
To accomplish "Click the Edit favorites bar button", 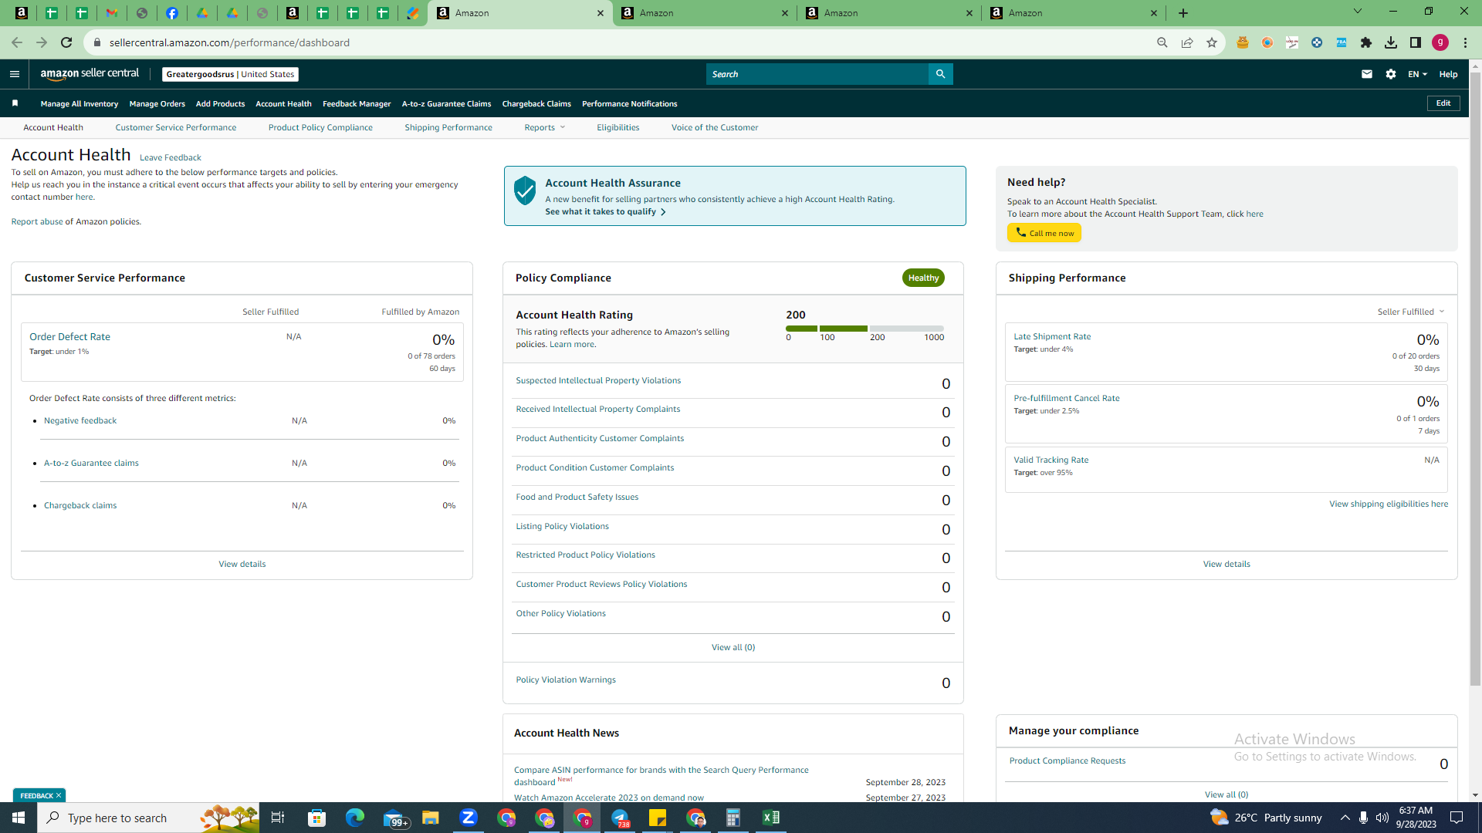I will pyautogui.click(x=1443, y=103).
